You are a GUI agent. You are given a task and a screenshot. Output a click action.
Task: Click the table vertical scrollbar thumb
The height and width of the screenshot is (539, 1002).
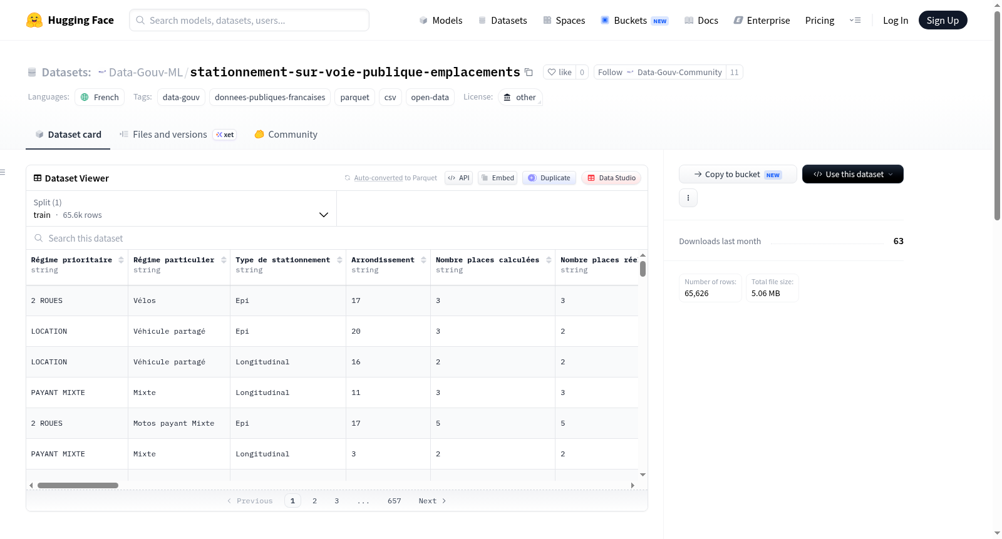click(643, 269)
